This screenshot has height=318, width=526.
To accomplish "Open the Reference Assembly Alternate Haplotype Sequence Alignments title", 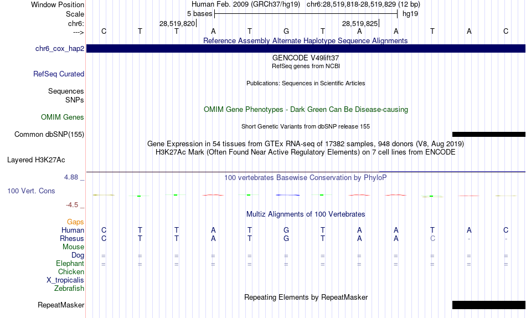I will coord(306,40).
